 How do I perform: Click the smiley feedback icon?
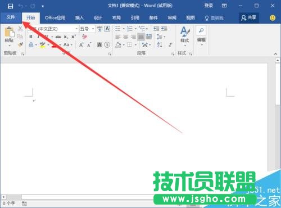click(273, 18)
